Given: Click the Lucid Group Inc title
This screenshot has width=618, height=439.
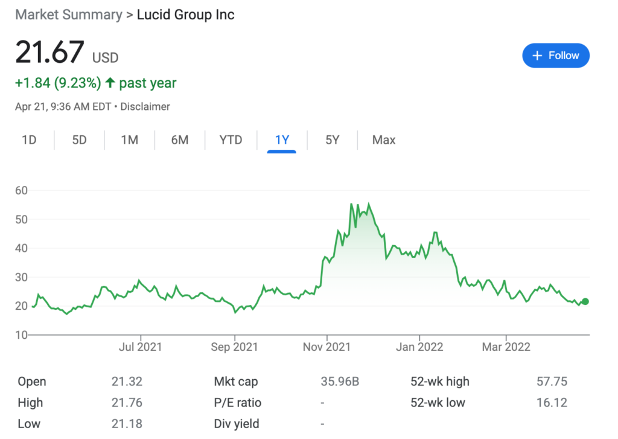Looking at the screenshot, I should coord(186,14).
